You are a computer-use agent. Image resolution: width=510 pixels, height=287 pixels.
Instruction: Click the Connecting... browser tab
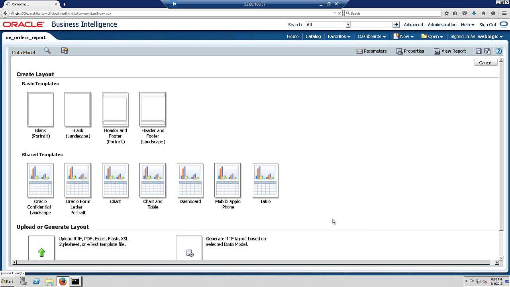pyautogui.click(x=30, y=4)
